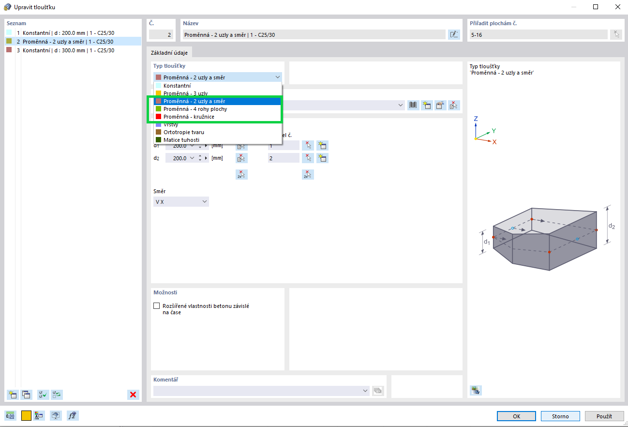The width and height of the screenshot is (628, 427).
Task: Click the right-pointing triangle in the d1 row
Action: click(x=207, y=145)
